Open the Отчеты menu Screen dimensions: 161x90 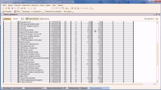pyautogui.click(x=42, y=5)
